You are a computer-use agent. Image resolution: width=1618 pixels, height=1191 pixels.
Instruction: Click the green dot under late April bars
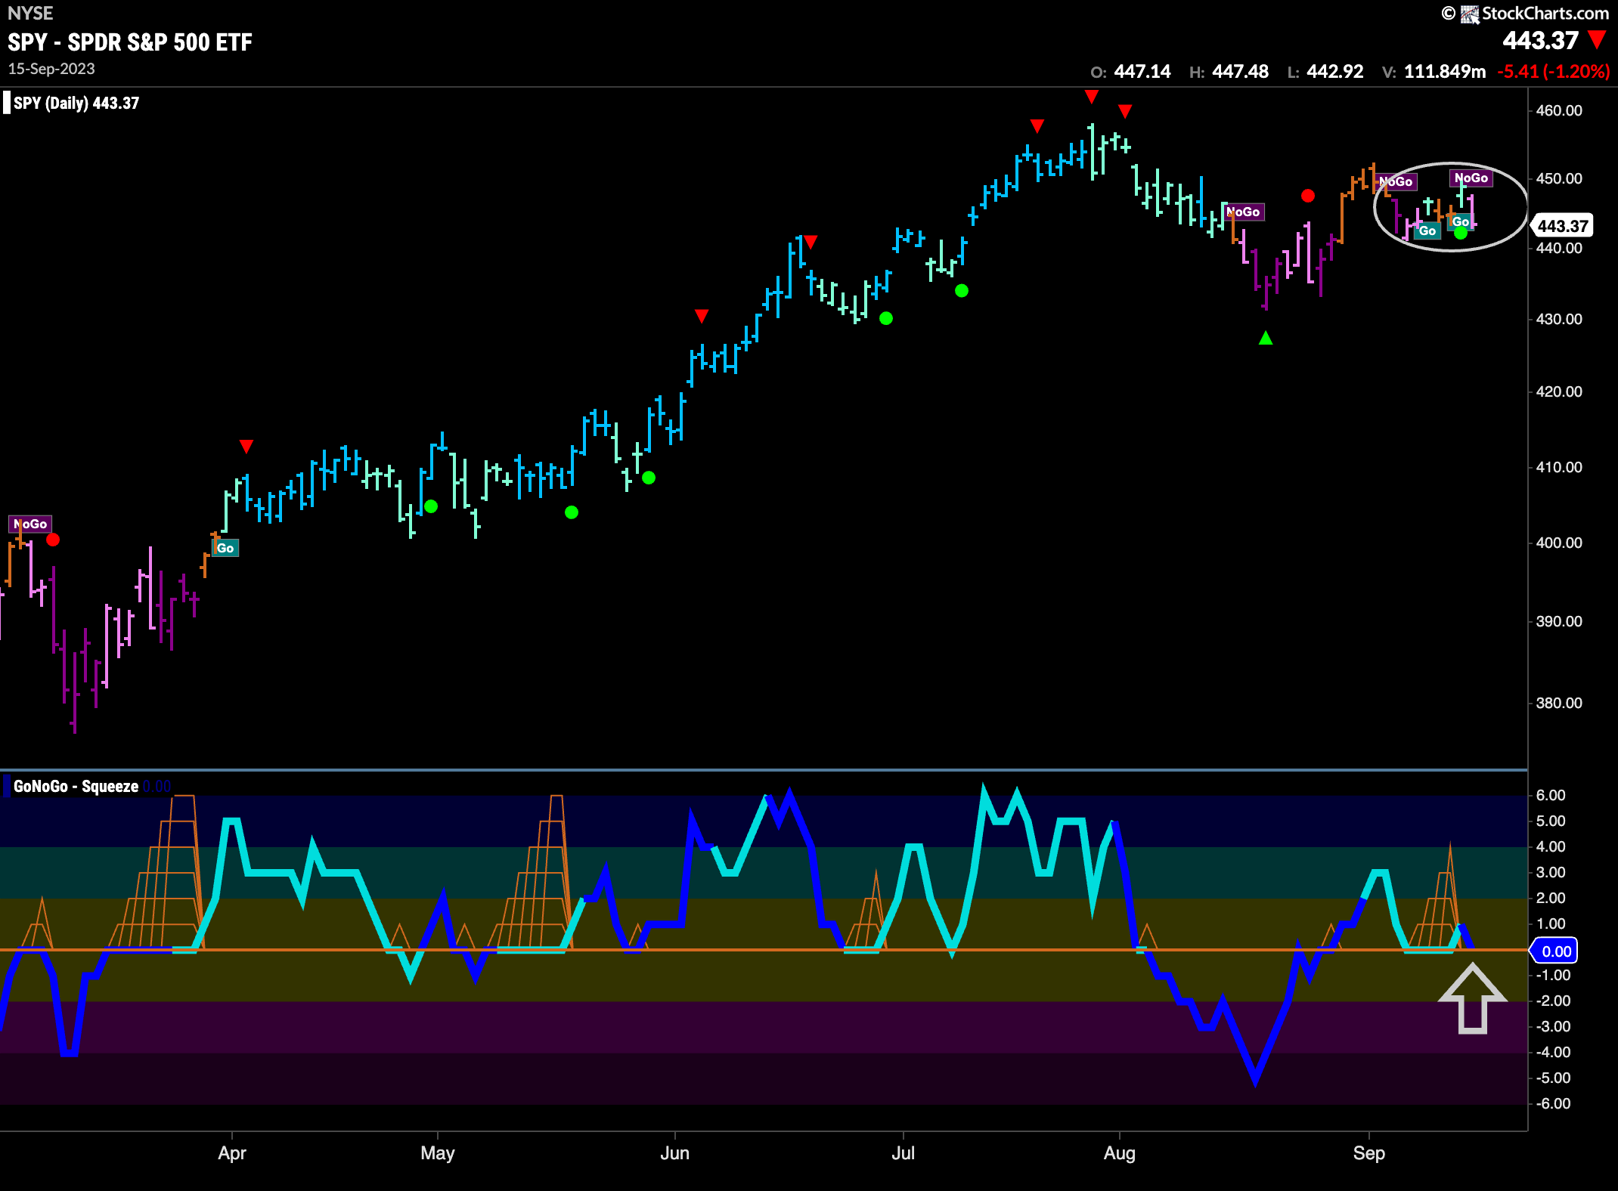[x=431, y=506]
